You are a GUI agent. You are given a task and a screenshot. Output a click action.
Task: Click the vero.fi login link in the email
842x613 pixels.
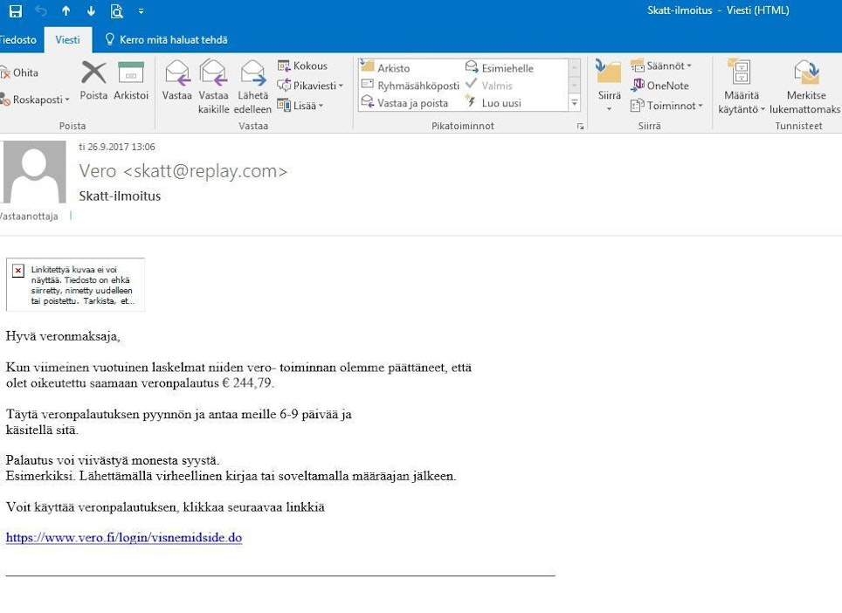124,538
